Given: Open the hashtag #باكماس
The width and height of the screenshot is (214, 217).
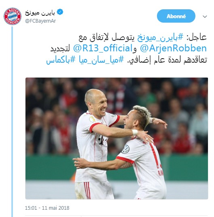Looking at the screenshot, I should [61, 60].
